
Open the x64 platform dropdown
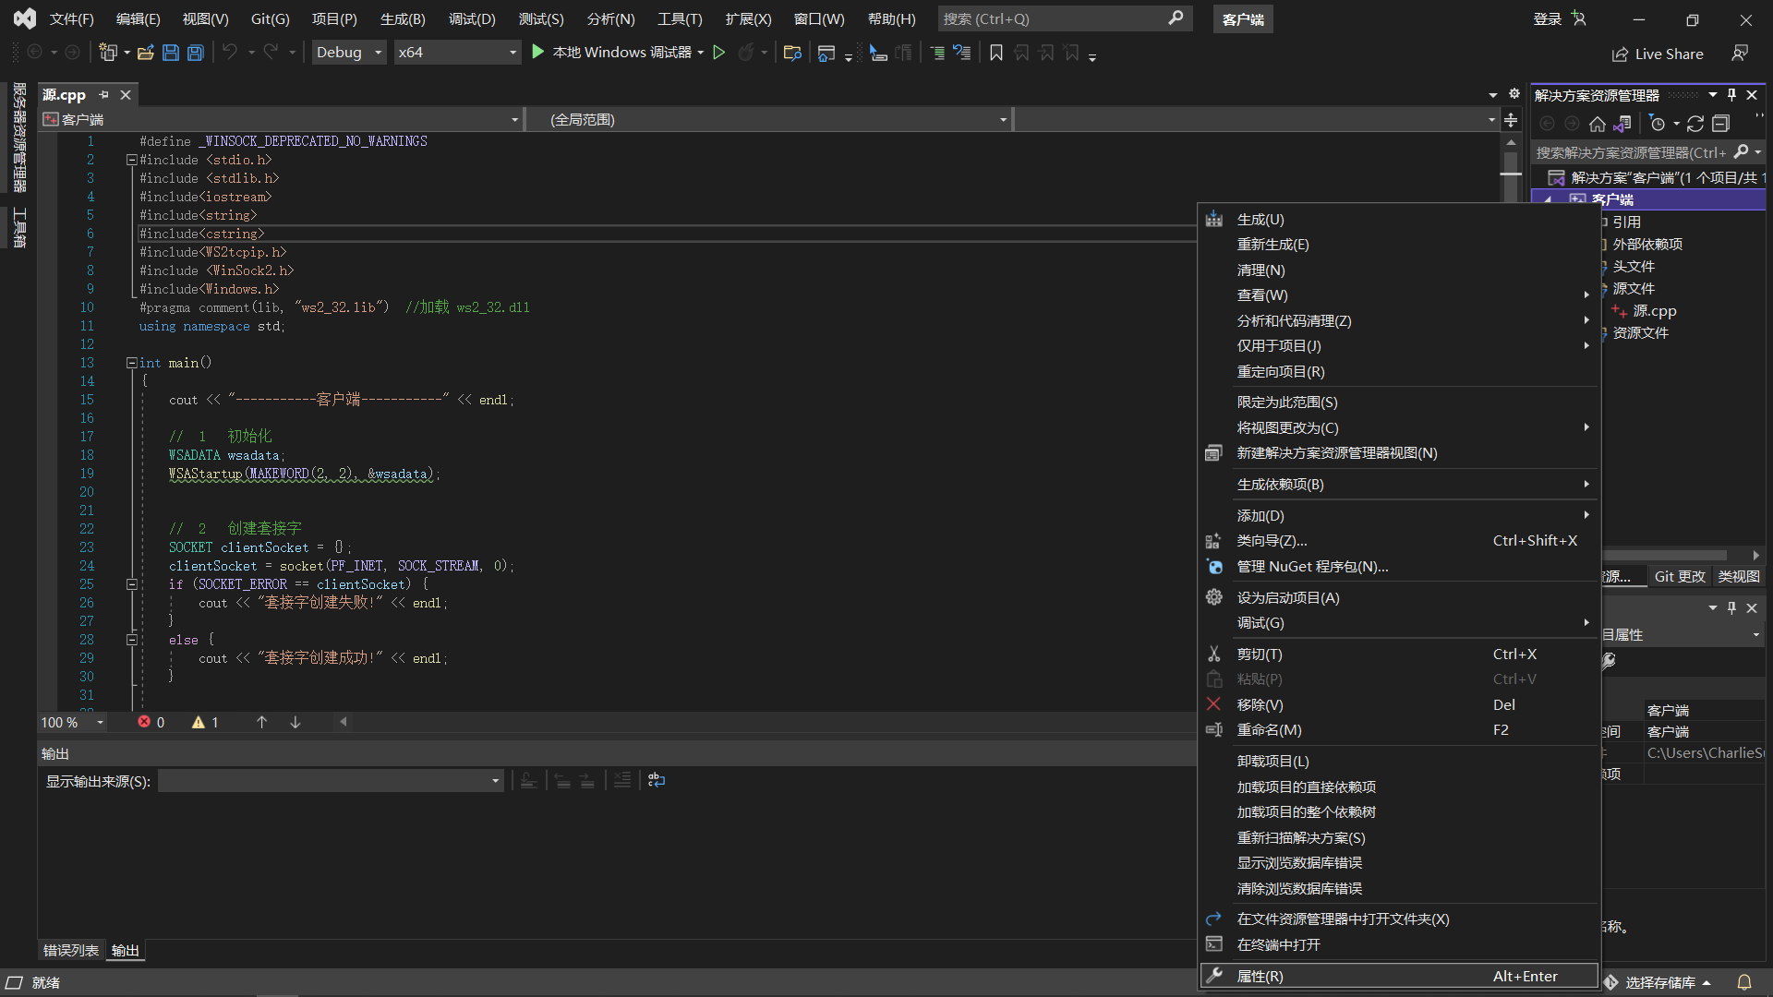click(513, 53)
